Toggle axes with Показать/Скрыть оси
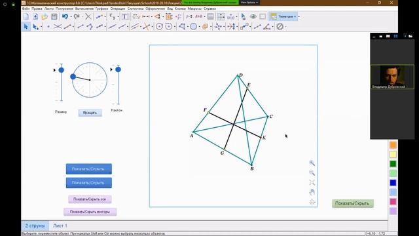The width and height of the screenshot is (419, 236). [90, 199]
